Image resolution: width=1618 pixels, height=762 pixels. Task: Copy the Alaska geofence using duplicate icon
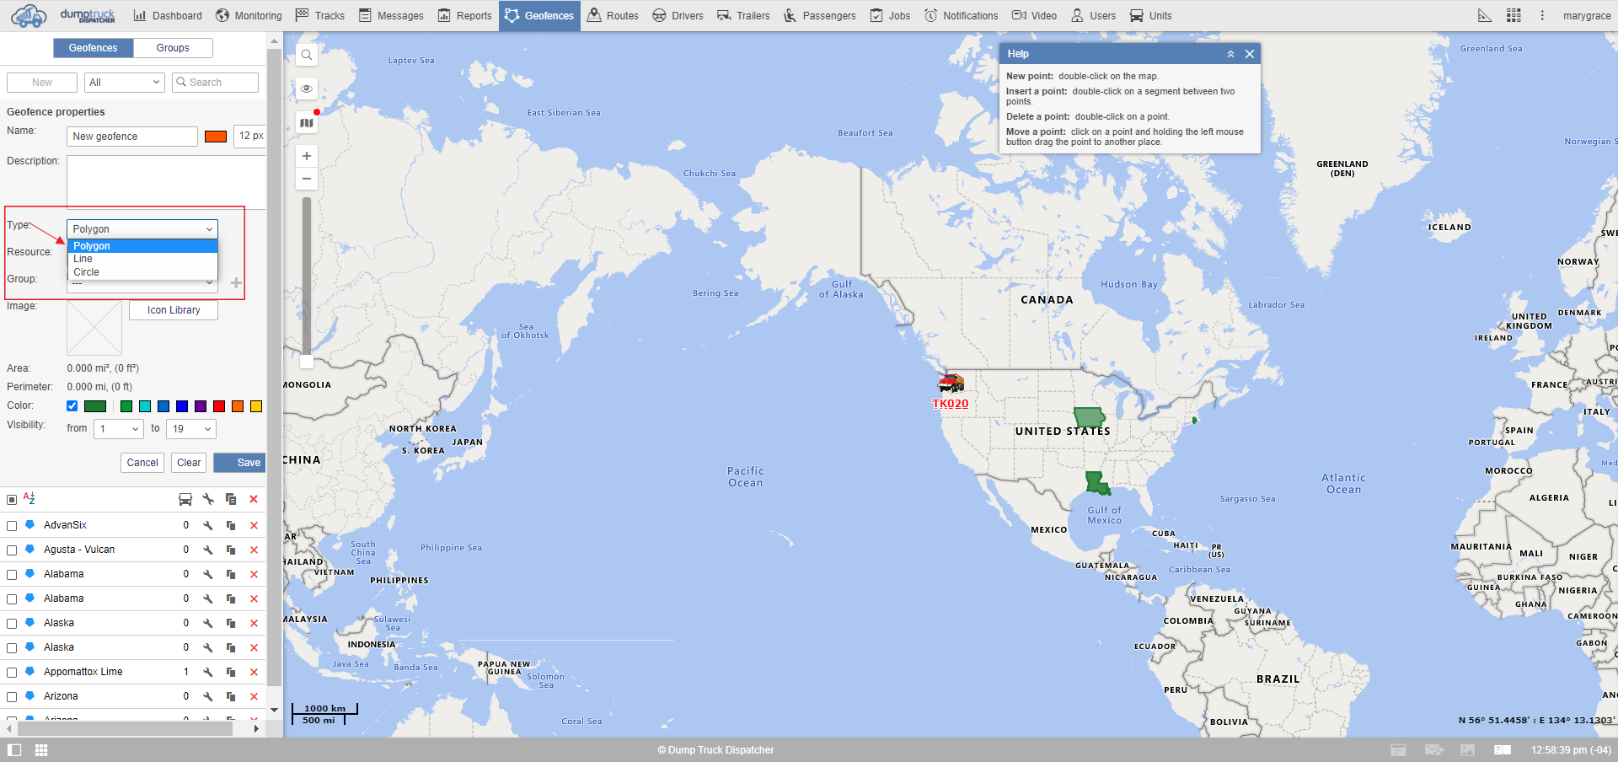pos(231,623)
